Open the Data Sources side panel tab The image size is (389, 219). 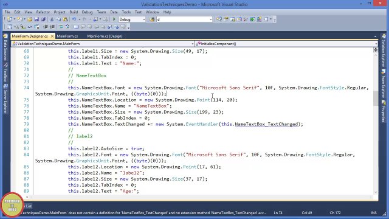click(5, 47)
